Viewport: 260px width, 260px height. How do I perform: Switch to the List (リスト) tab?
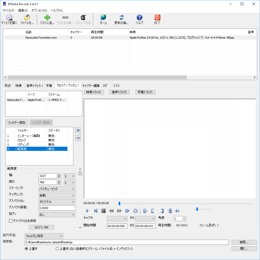tap(117, 85)
